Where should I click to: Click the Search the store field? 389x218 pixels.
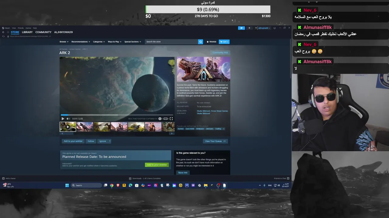point(172,42)
